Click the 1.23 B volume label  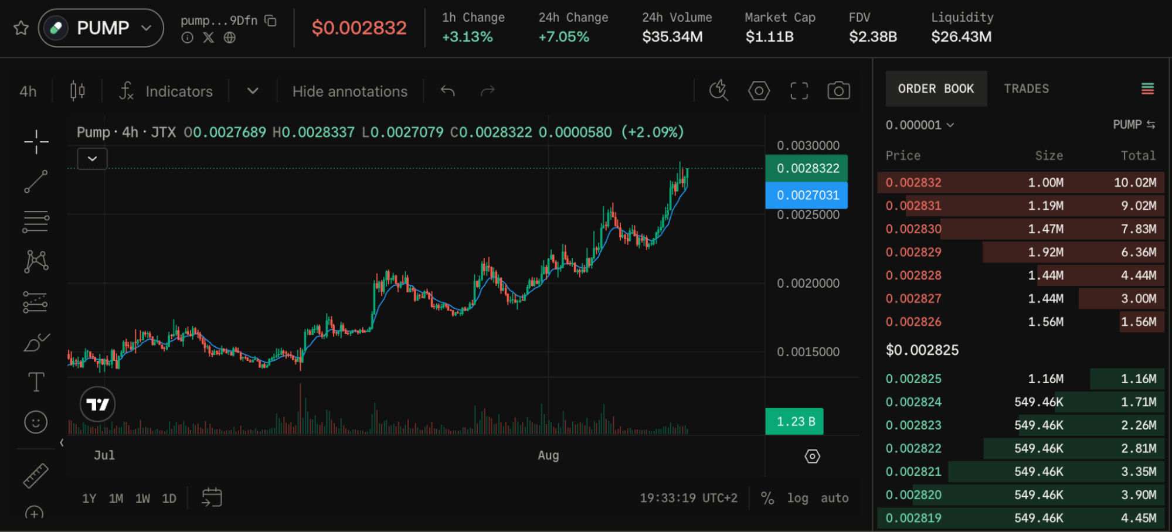794,421
